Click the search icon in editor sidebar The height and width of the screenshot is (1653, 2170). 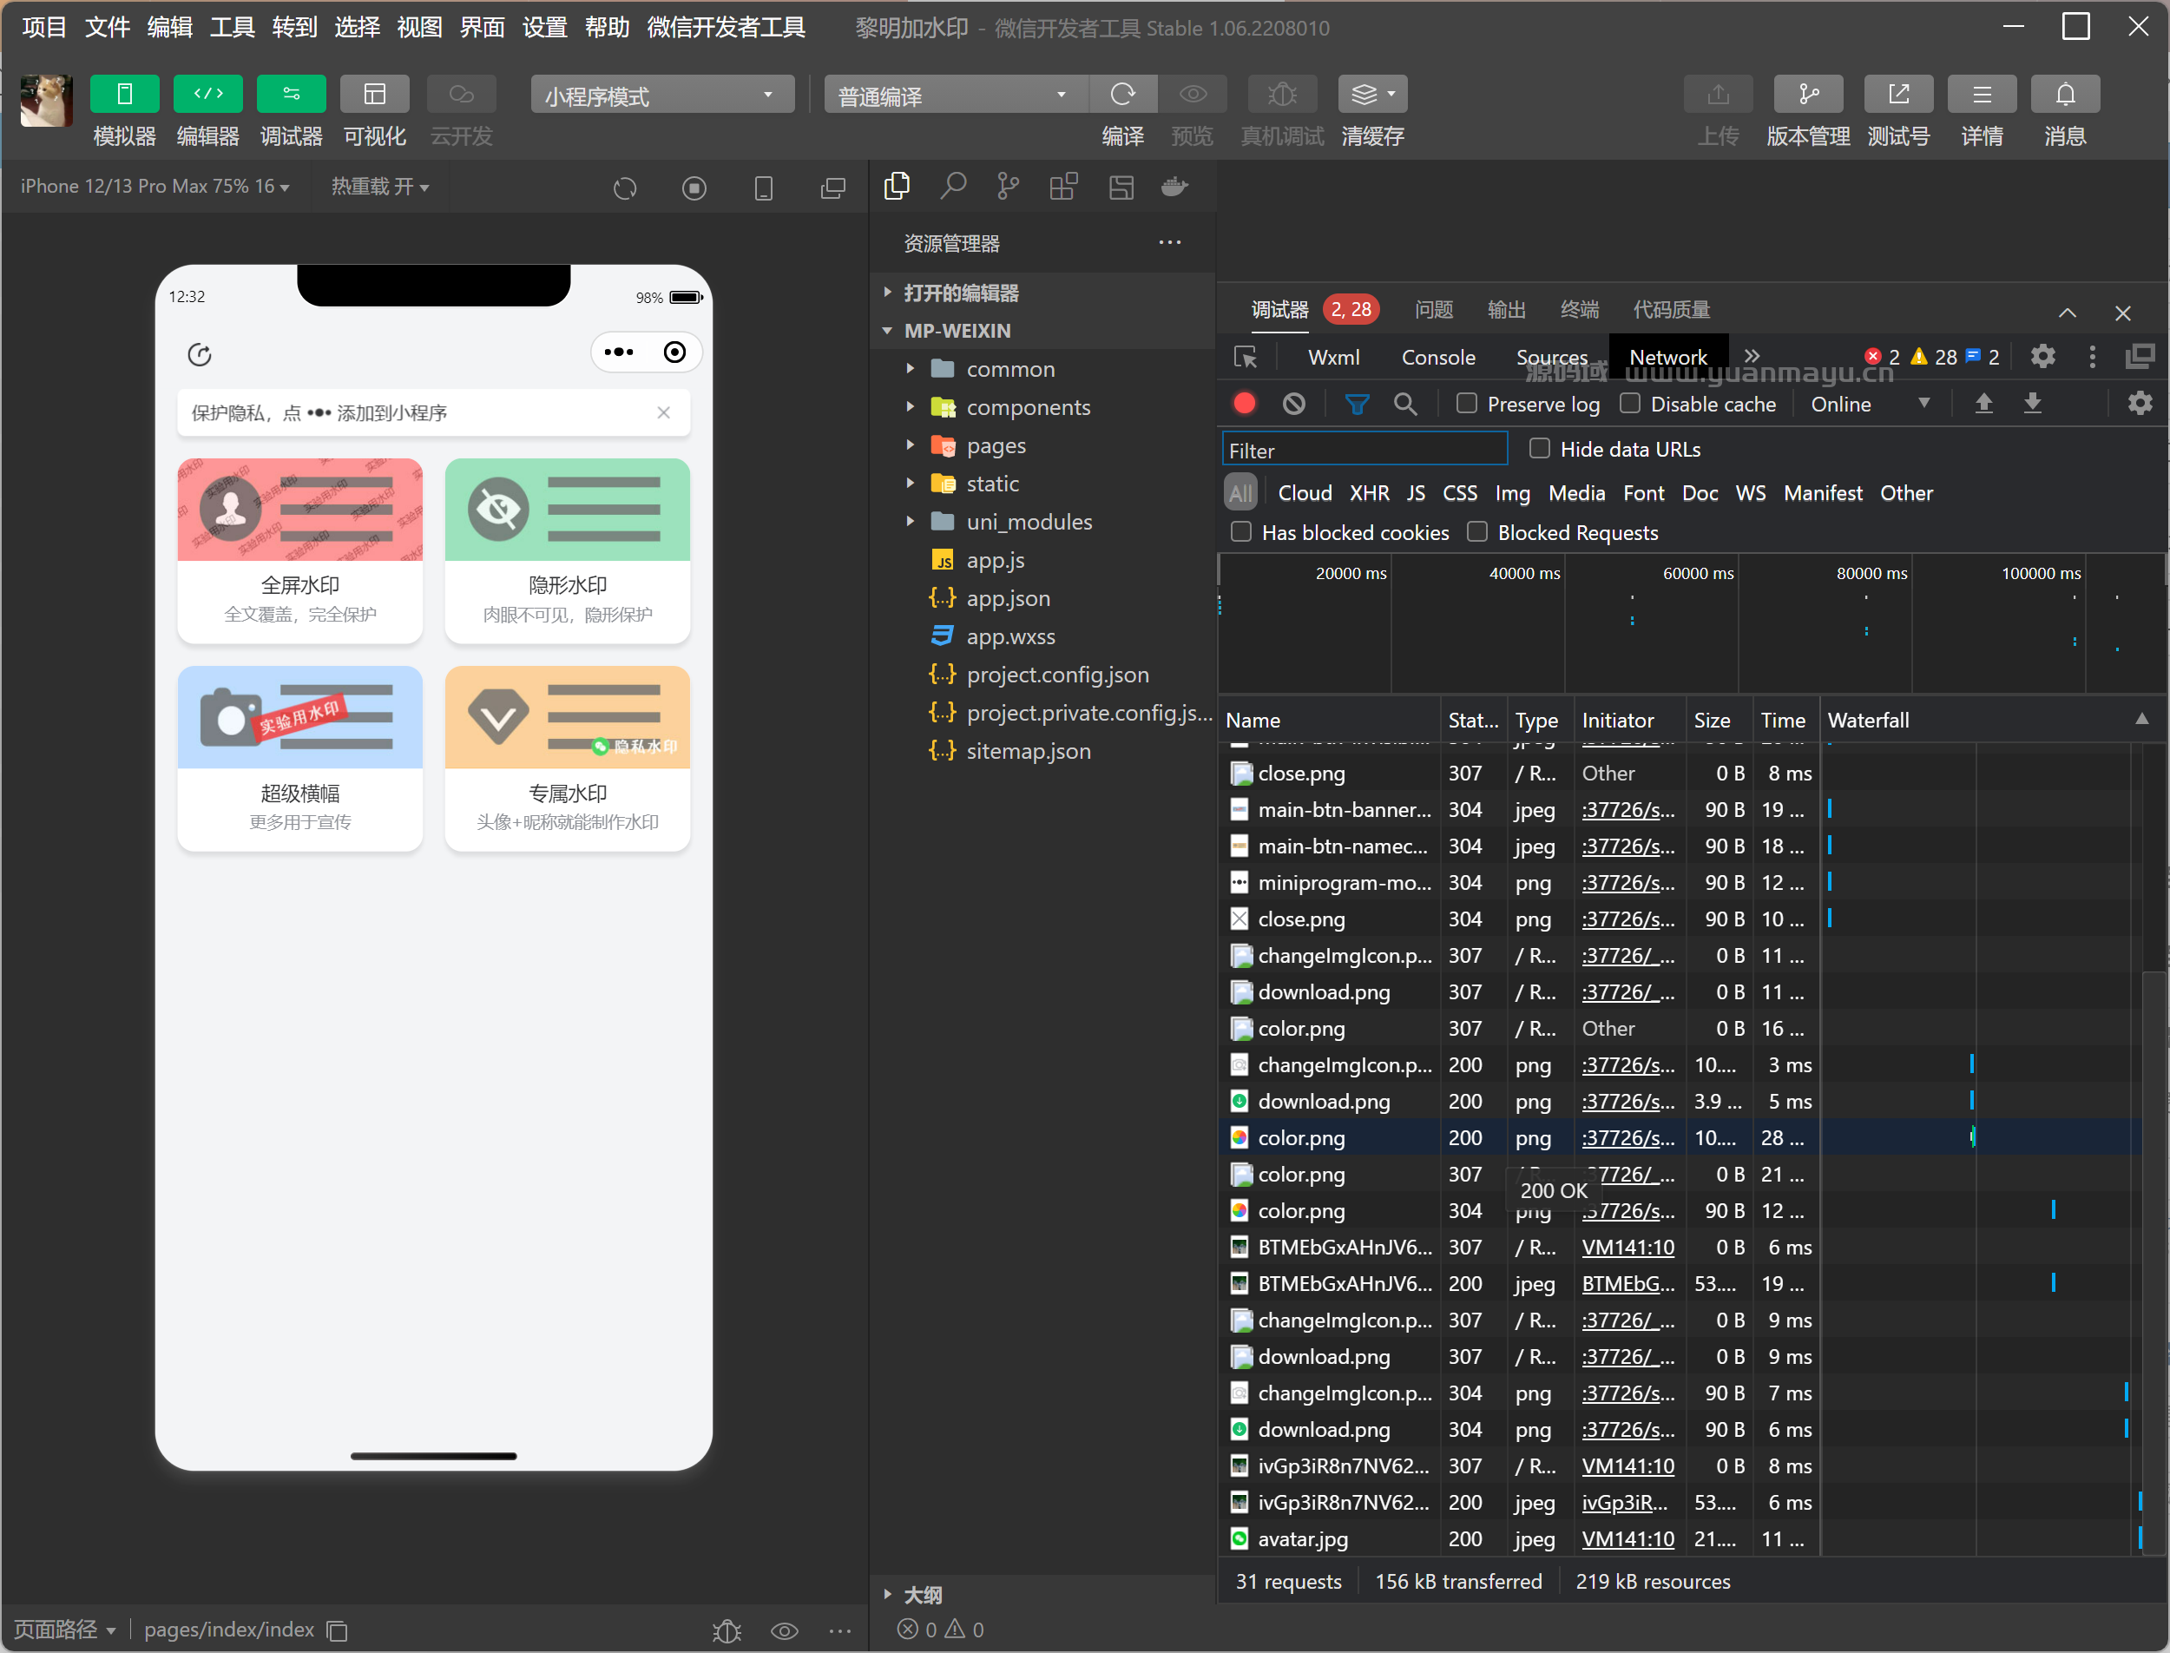pyautogui.click(x=952, y=186)
